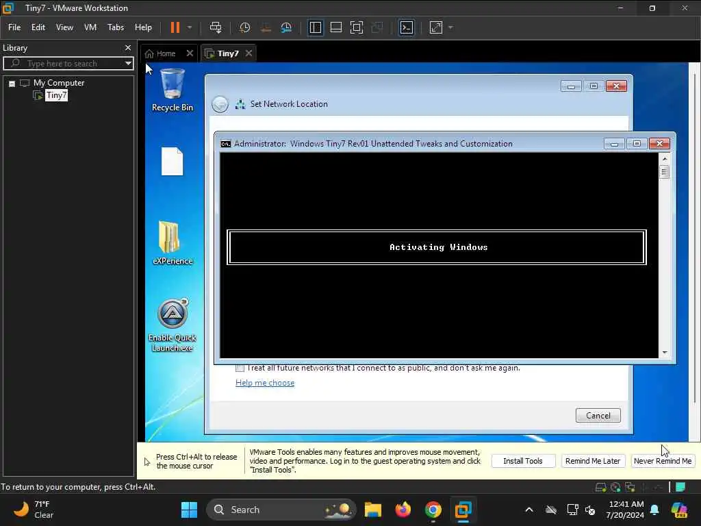Click the Unity mode toolbar icon

tap(377, 27)
